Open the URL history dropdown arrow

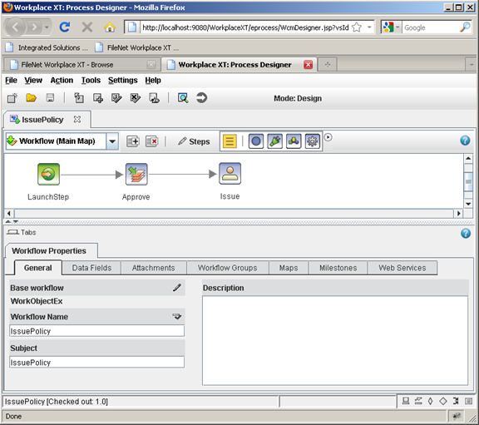click(369, 27)
